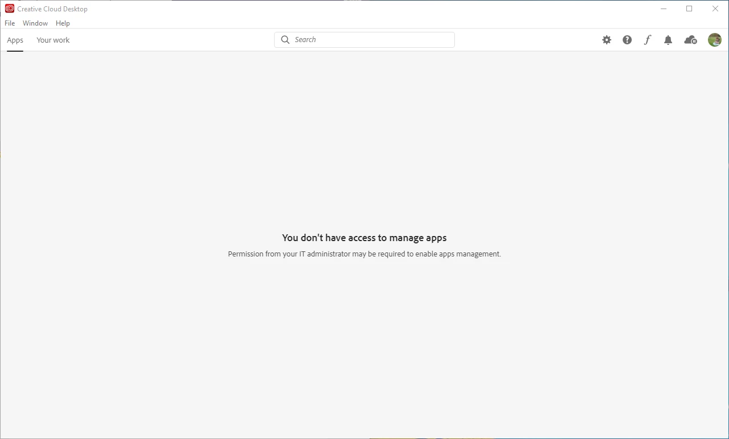Minimize the Creative Cloud Desktop window
Image resolution: width=729 pixels, height=439 pixels.
(x=664, y=9)
